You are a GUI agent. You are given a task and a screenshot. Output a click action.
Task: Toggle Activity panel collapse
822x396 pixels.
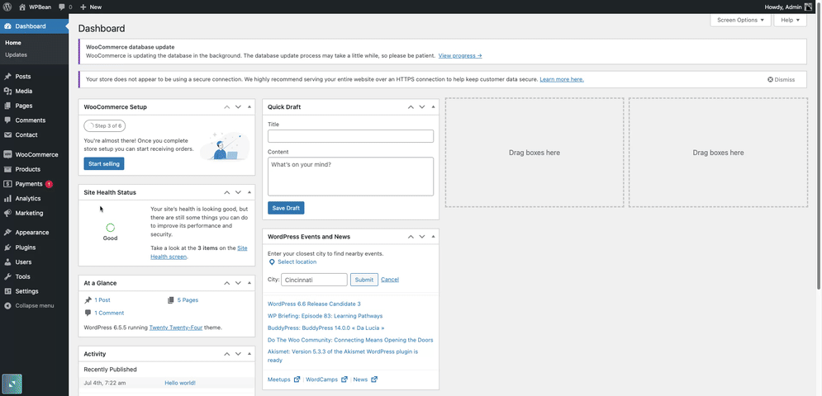click(x=249, y=354)
